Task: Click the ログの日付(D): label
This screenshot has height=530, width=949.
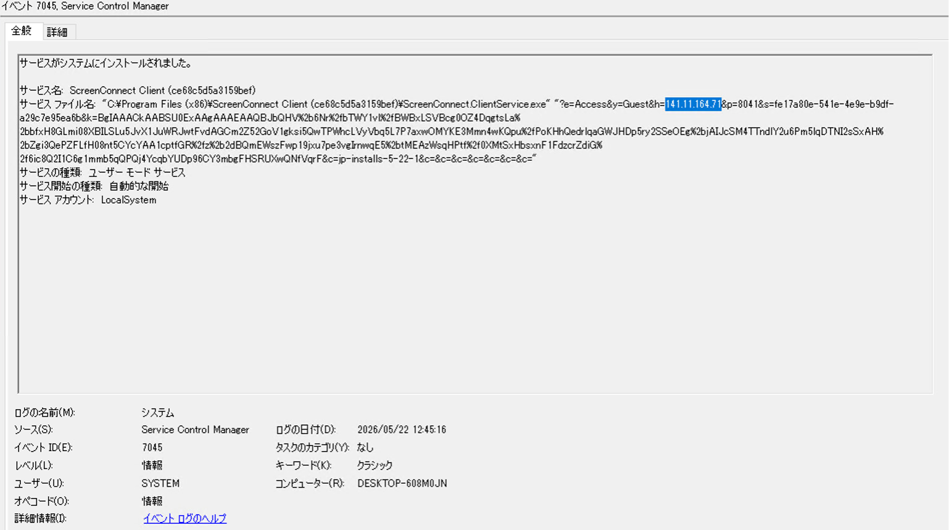Action: coord(305,430)
